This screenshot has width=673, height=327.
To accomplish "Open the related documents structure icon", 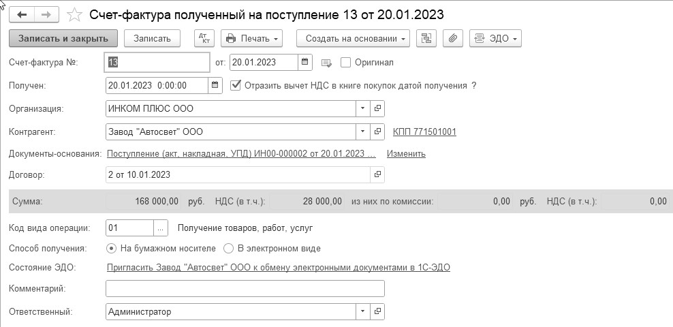I will point(426,38).
